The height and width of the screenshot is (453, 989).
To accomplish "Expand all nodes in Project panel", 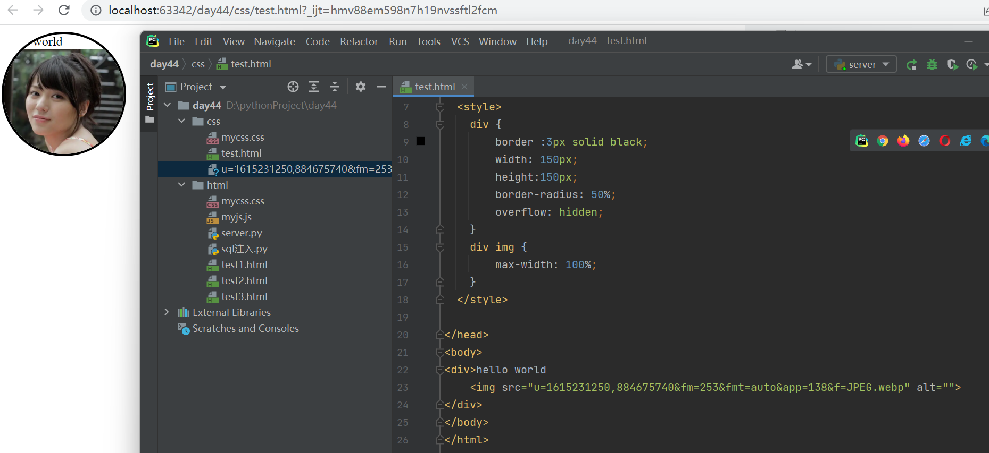I will pos(314,87).
